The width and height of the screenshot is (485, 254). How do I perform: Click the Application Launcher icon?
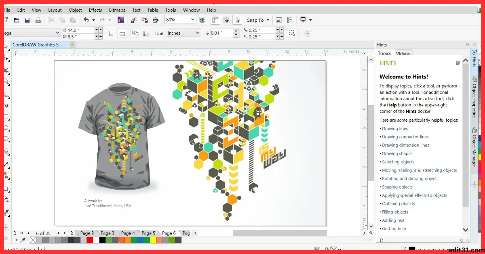coord(303,20)
